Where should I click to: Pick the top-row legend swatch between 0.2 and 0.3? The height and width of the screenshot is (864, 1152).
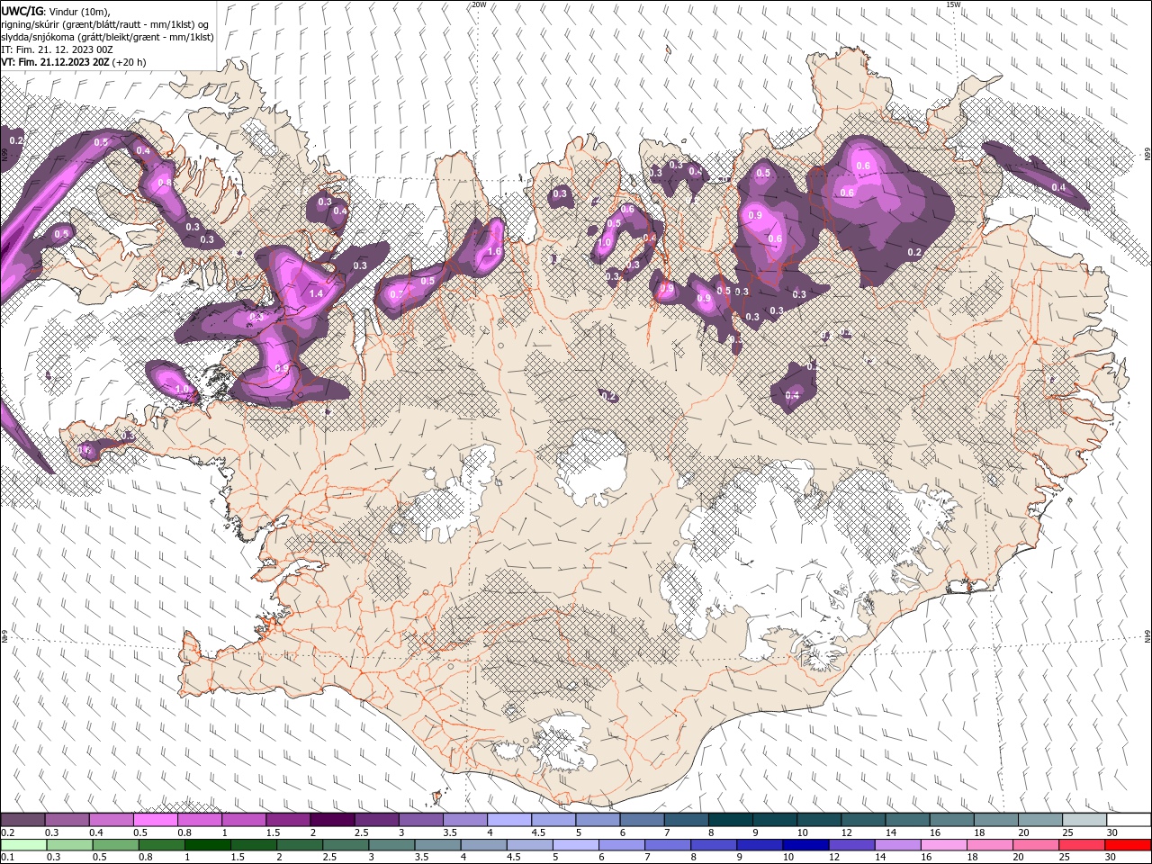[22, 820]
